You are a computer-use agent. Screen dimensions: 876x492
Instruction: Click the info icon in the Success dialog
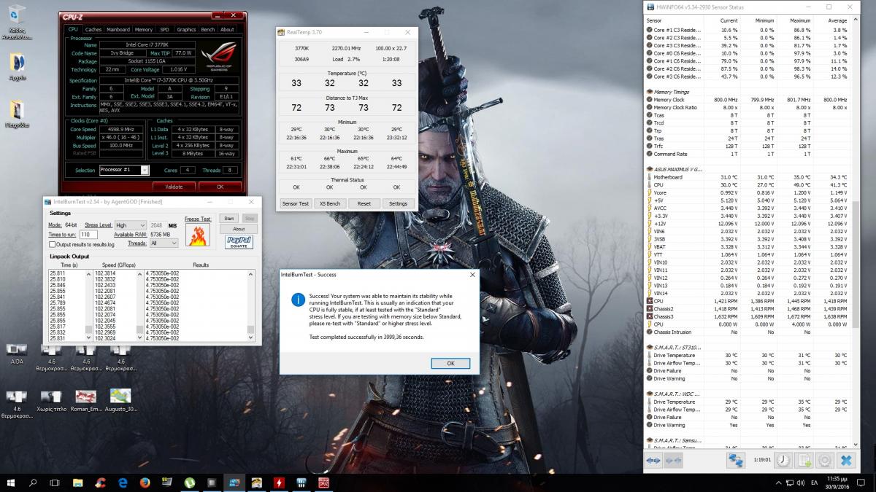298,299
